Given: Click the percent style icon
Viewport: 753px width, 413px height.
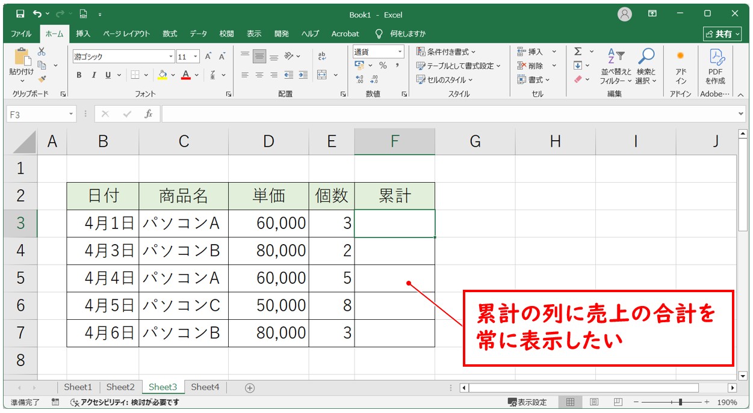Looking at the screenshot, I should (382, 66).
